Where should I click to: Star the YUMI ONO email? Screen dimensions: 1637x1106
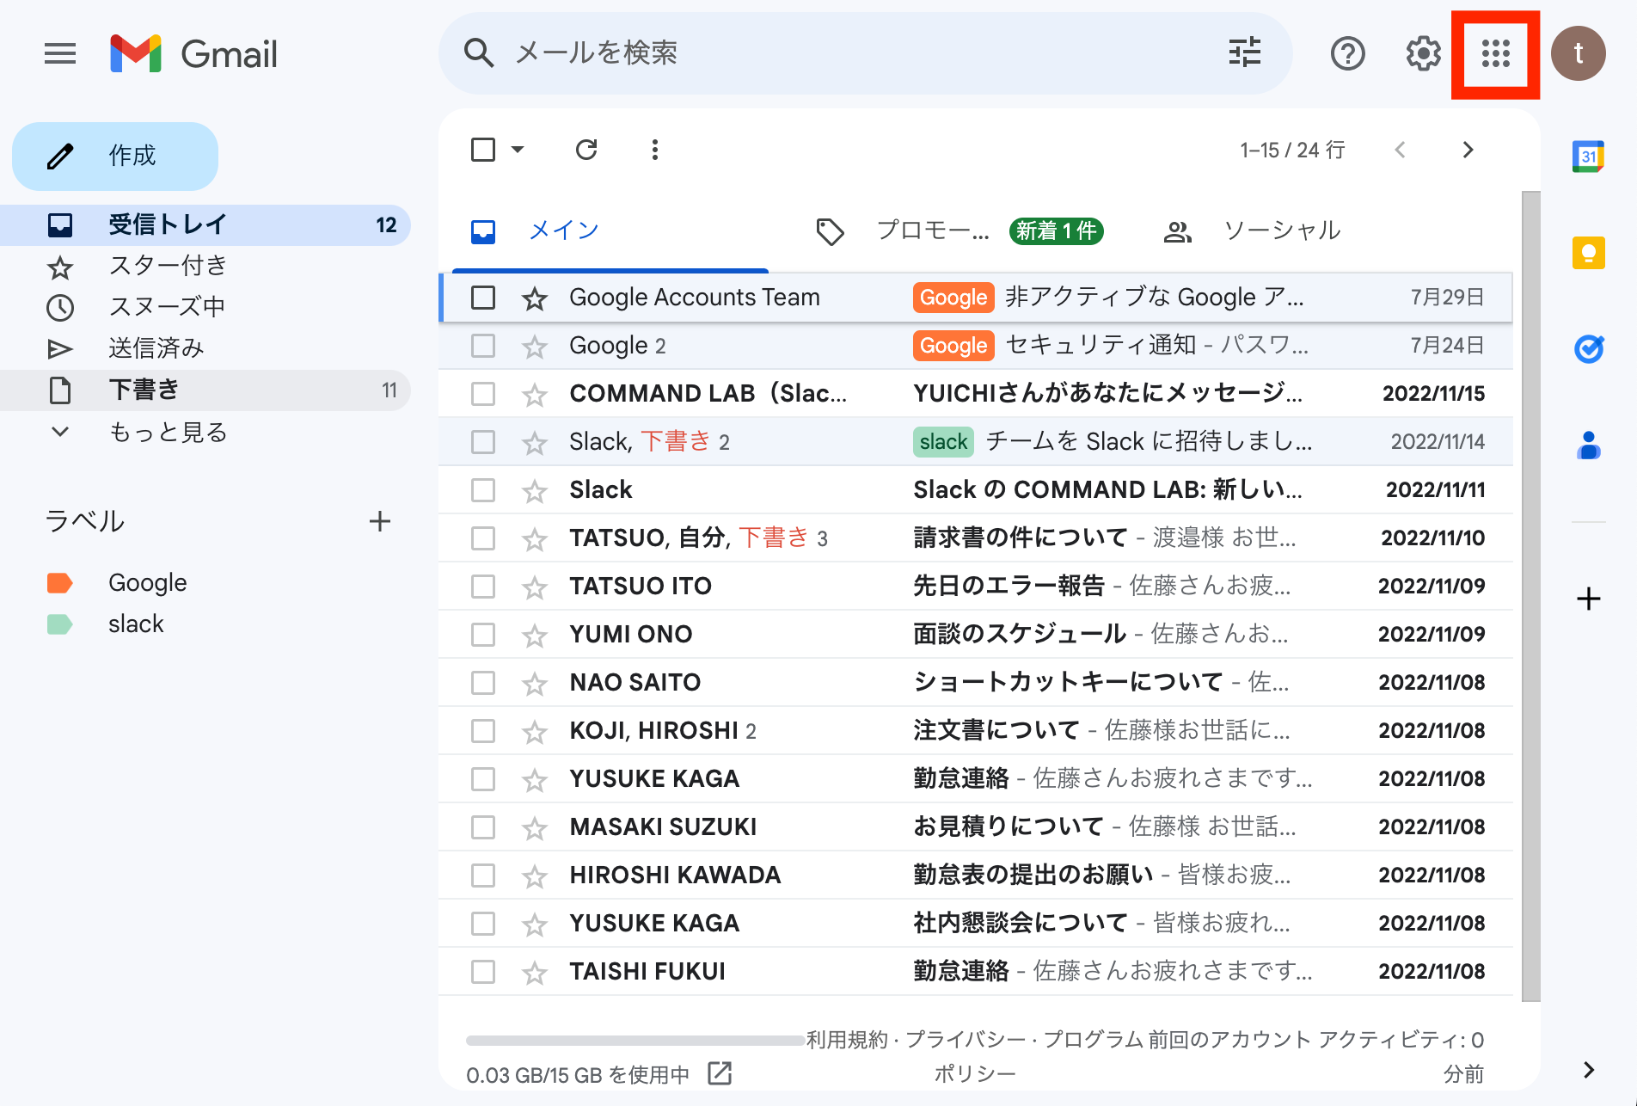pos(535,636)
